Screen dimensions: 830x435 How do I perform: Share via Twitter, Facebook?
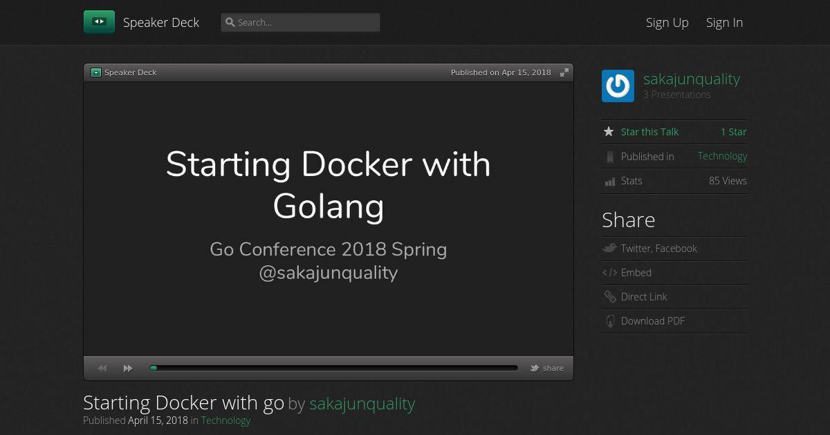[x=658, y=249]
